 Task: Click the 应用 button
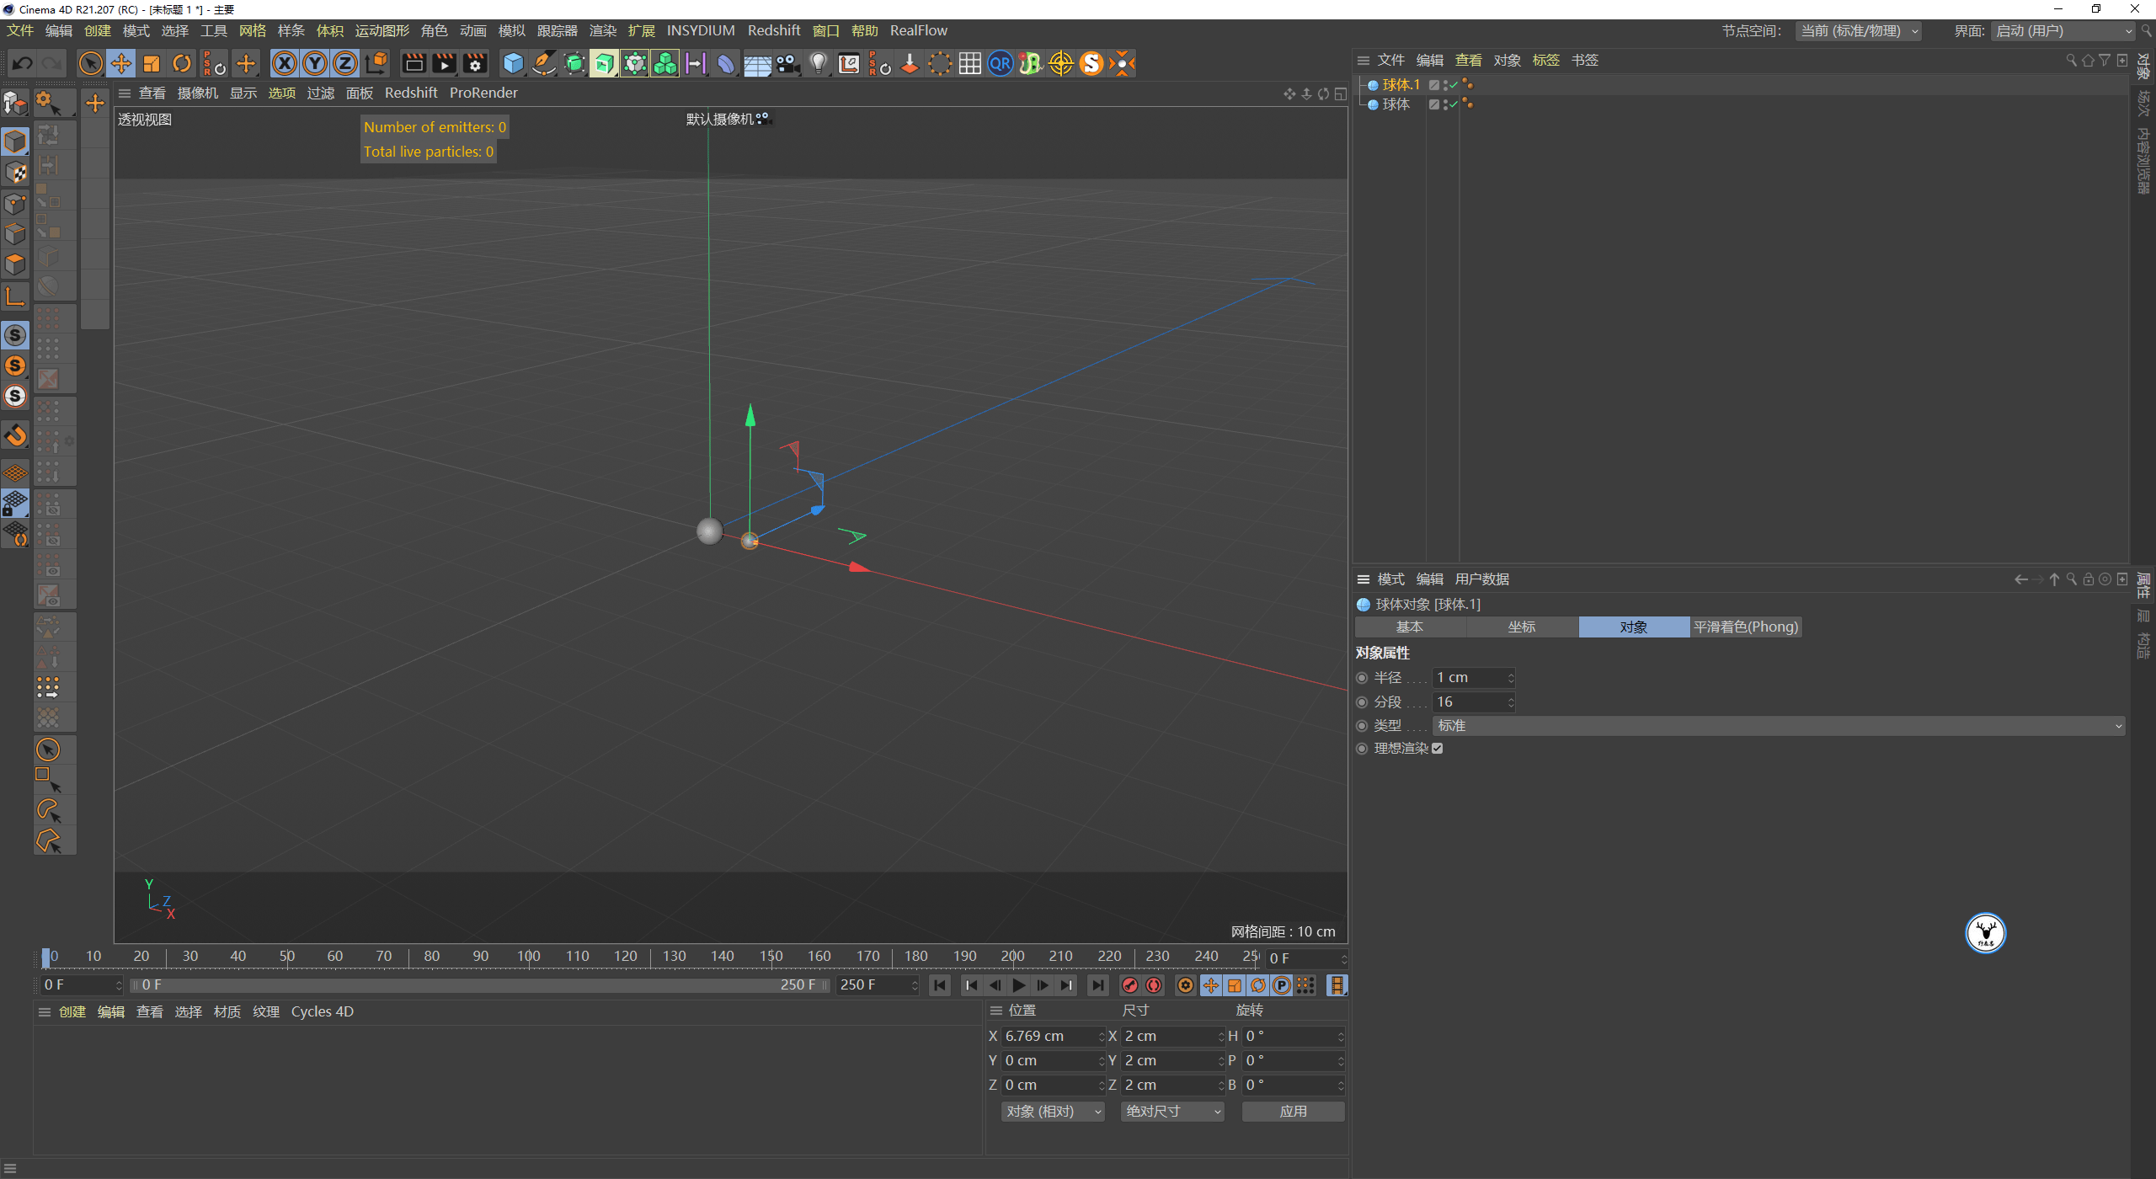point(1293,1112)
